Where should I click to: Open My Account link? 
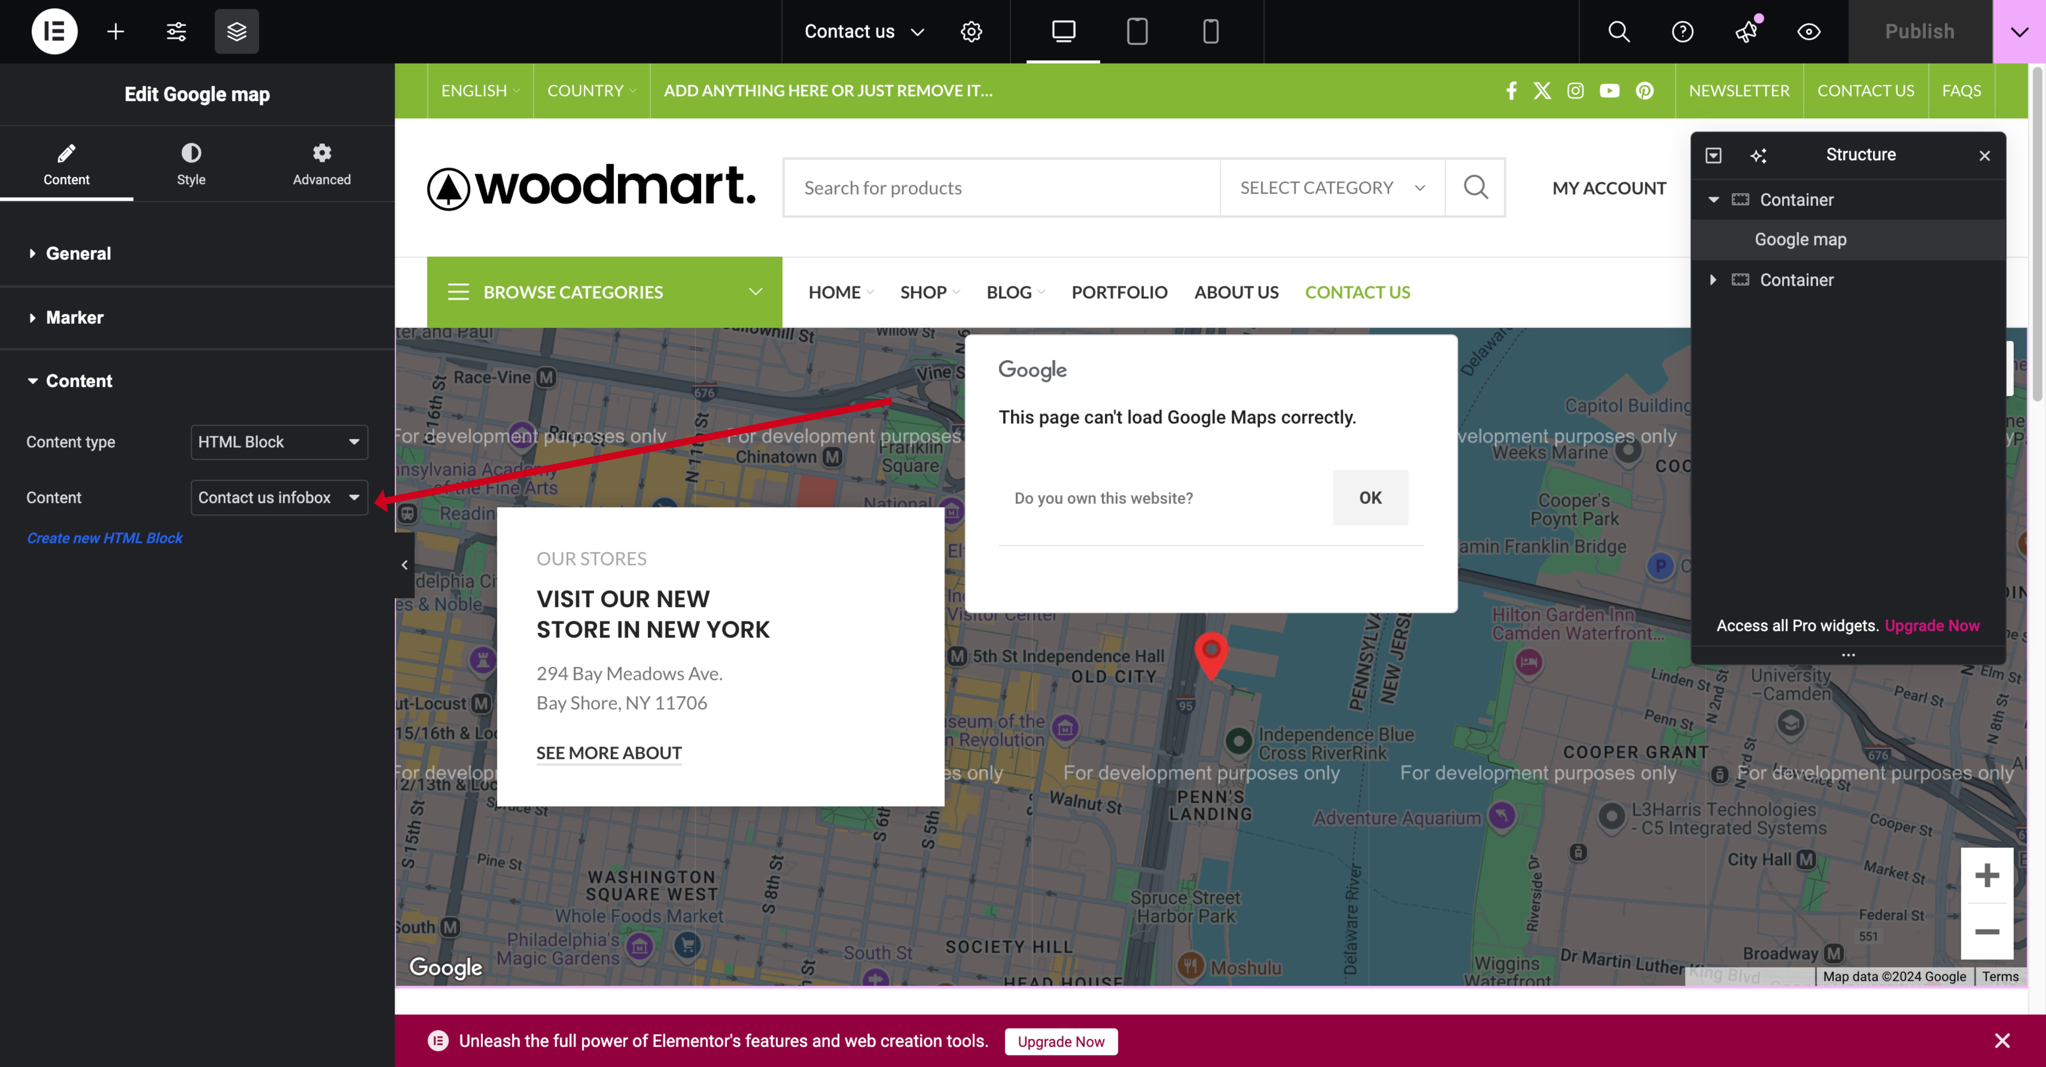tap(1609, 188)
